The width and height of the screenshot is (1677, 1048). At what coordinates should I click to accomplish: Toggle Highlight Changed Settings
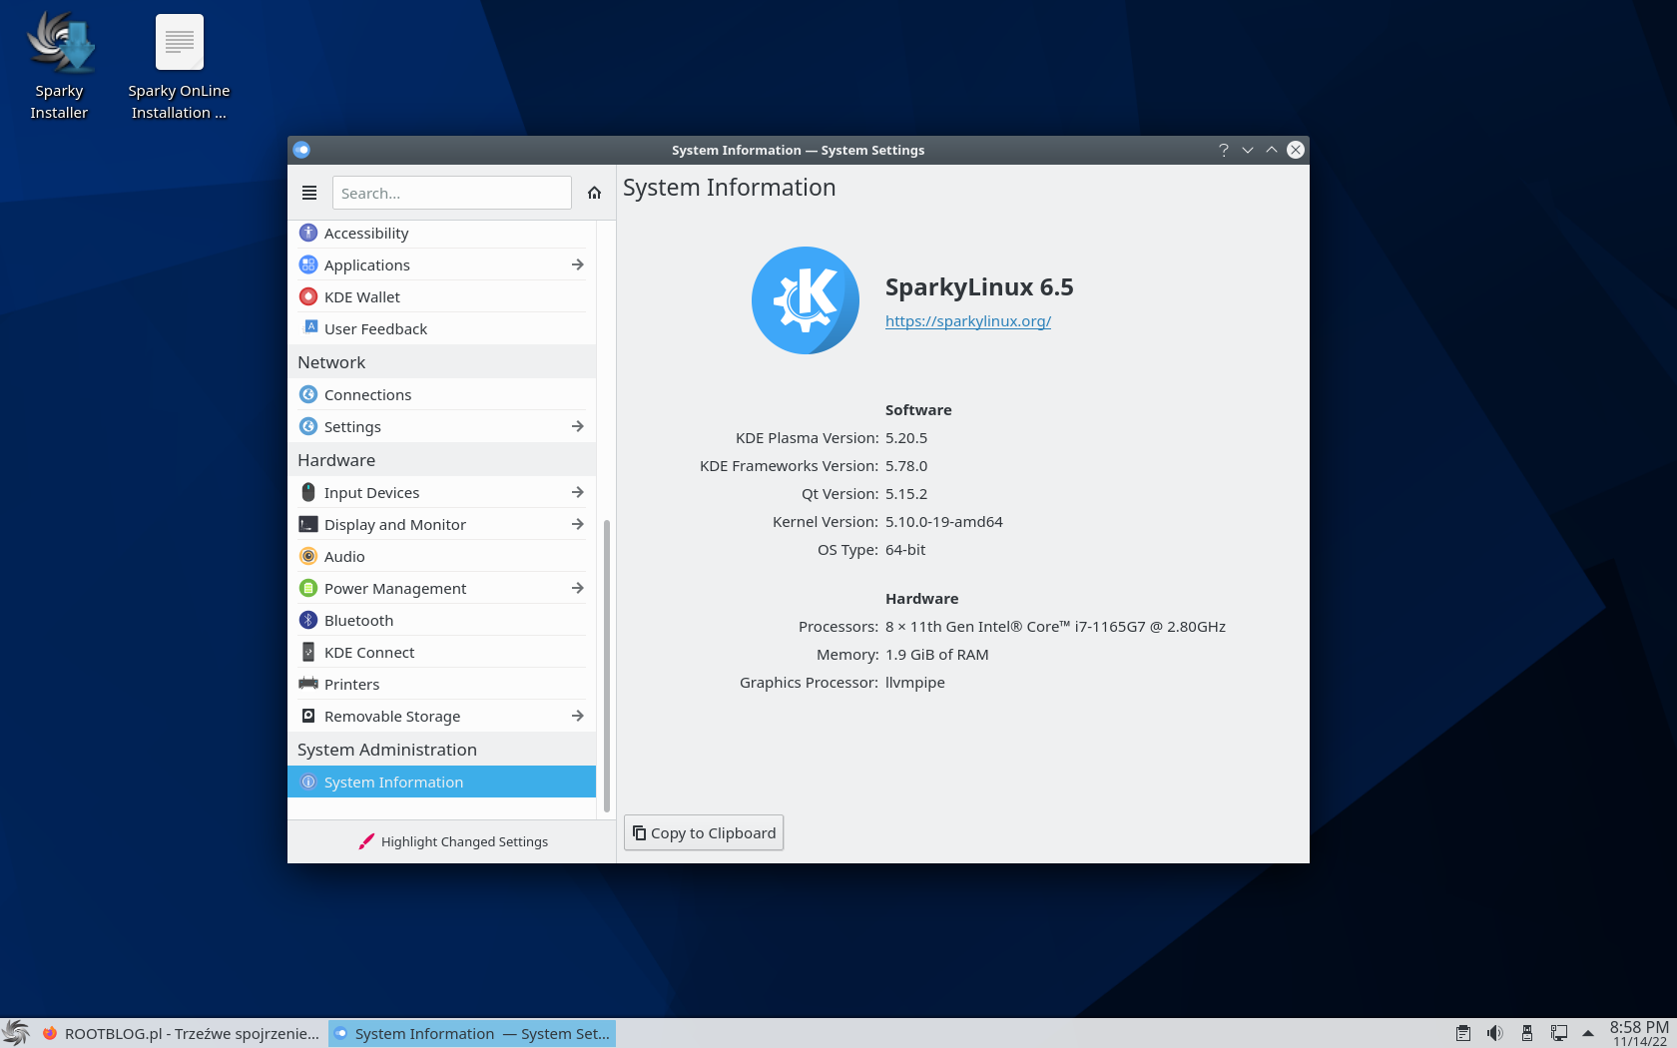pos(453,841)
